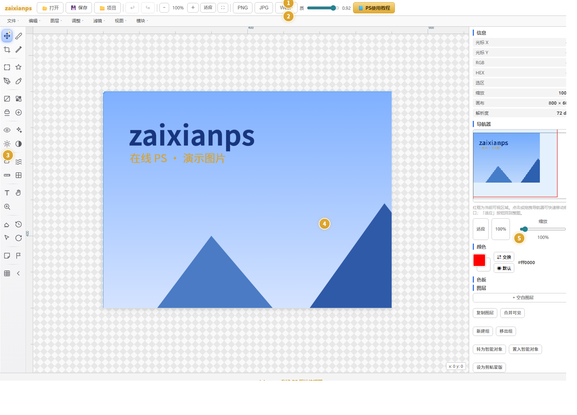577x415 pixels.
Task: Select the table grid tool
Action: [x=7, y=273]
